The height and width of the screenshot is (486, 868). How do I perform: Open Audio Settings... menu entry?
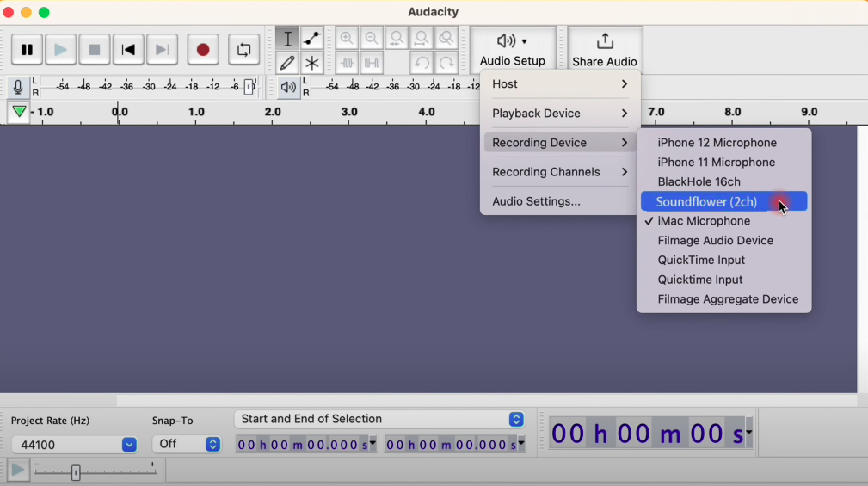click(x=536, y=201)
